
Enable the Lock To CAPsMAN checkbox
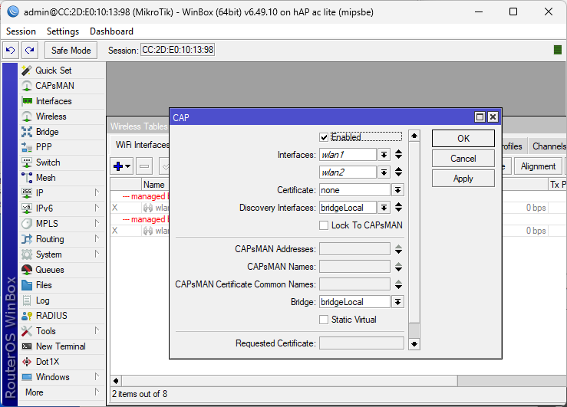pos(324,225)
